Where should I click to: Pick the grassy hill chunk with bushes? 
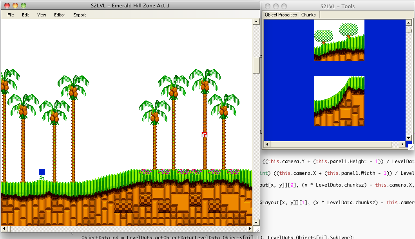click(x=339, y=40)
